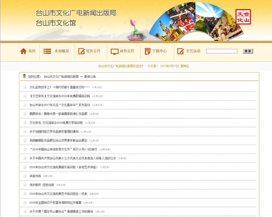Click the red 台山文化 seal logo

tap(243, 17)
